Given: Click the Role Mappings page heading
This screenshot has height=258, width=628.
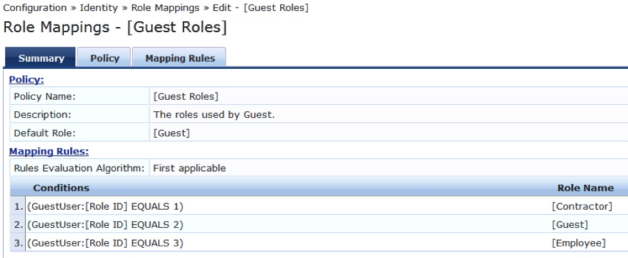Looking at the screenshot, I should point(115,27).
